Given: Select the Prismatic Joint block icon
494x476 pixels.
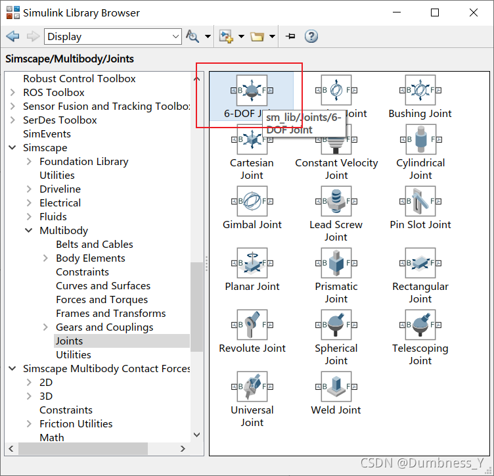Looking at the screenshot, I should point(336,263).
